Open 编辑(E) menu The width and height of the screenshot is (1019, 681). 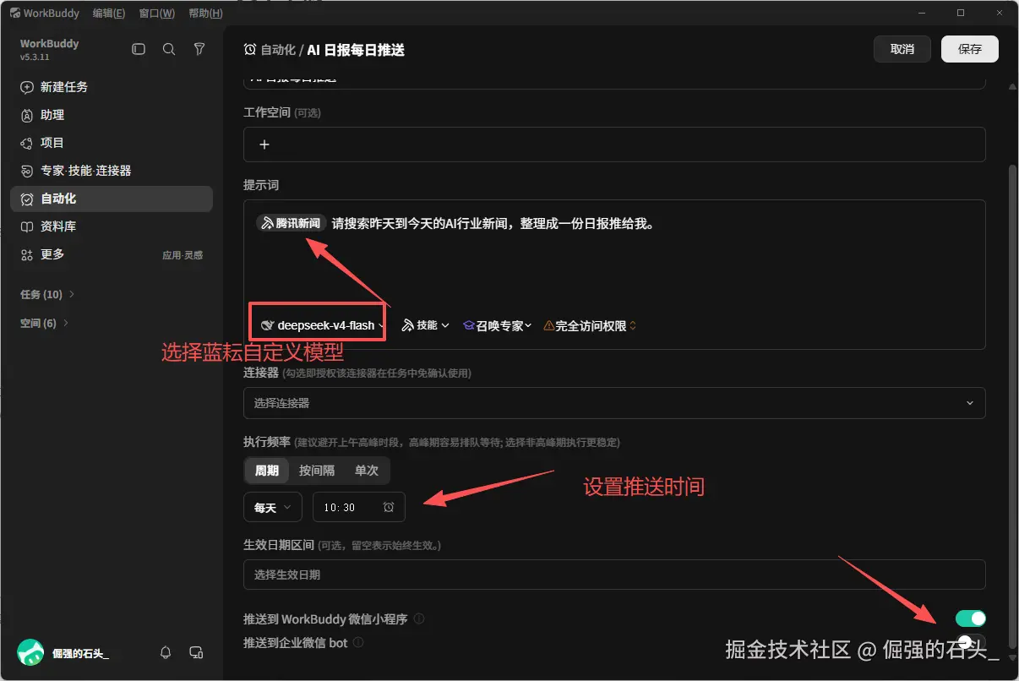click(x=109, y=14)
